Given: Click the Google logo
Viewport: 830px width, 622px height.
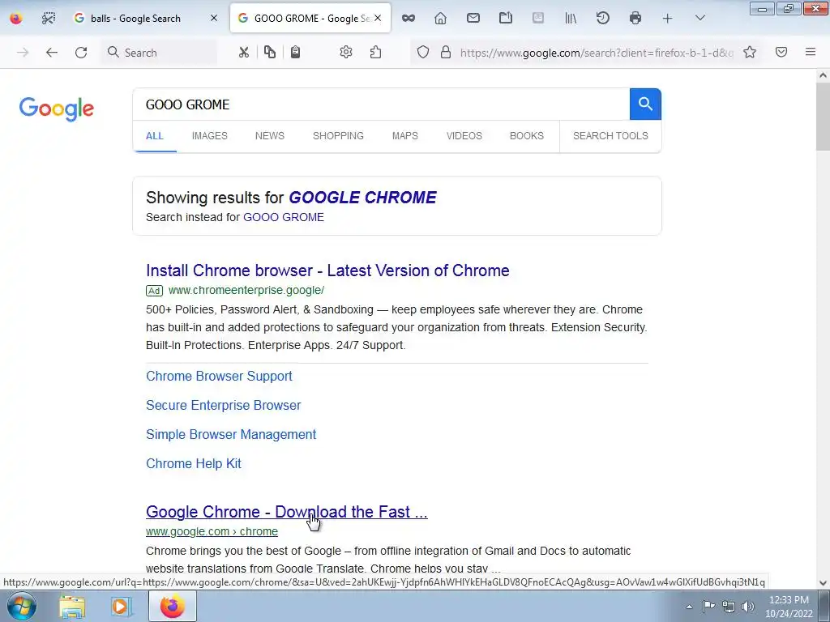Looking at the screenshot, I should point(57,109).
